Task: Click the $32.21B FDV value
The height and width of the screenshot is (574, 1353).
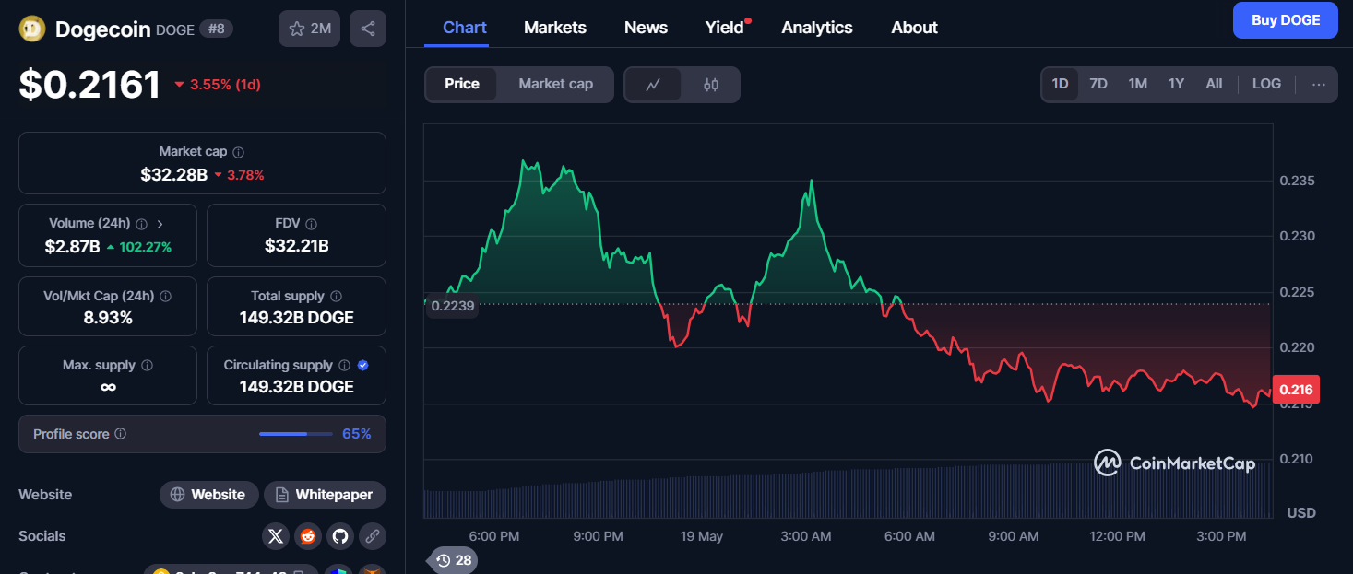Action: [296, 247]
